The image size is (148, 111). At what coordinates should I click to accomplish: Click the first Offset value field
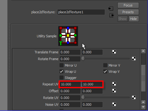(x=70, y=91)
